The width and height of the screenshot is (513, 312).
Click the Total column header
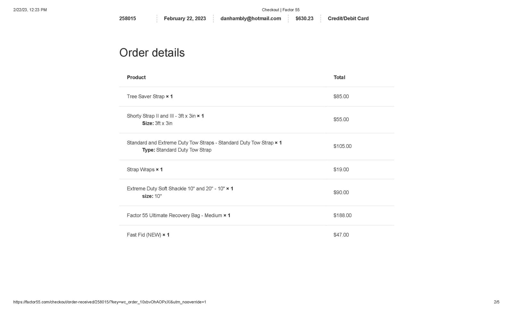pos(339,77)
